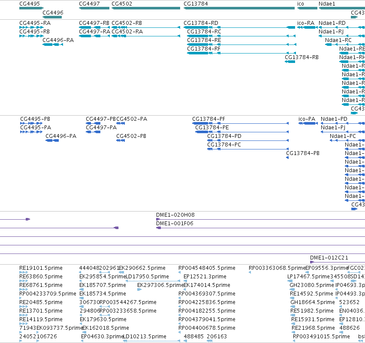Click transcript CG4502-RA
This screenshot has width=365, height=343.
coord(127,32)
